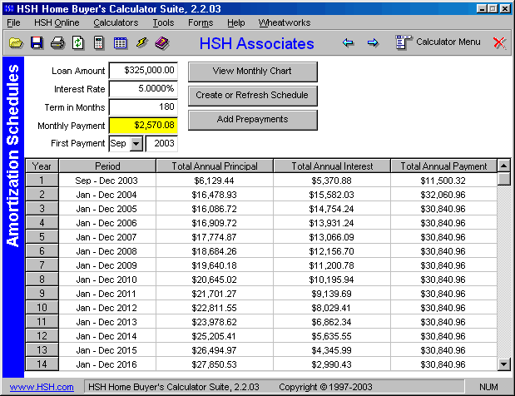This screenshot has width=515, height=396.
Task: Open the Wheatworks menu
Action: [284, 22]
